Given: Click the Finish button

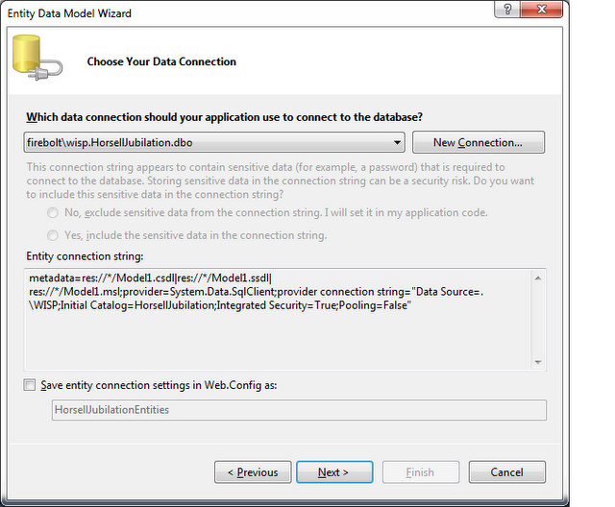Looking at the screenshot, I should tap(421, 472).
